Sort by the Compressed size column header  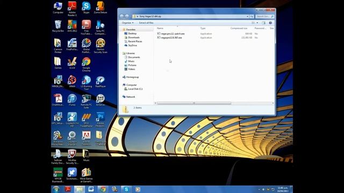click(239, 28)
